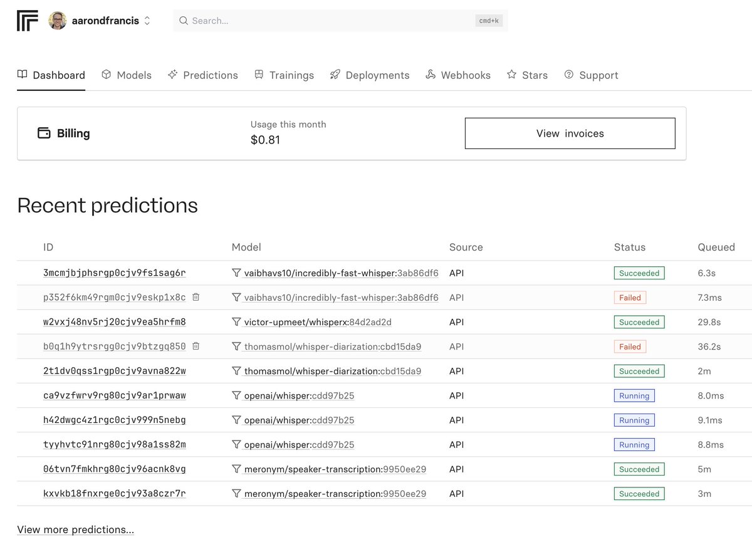Open the Trainings tab
The height and width of the screenshot is (557, 752).
284,75
